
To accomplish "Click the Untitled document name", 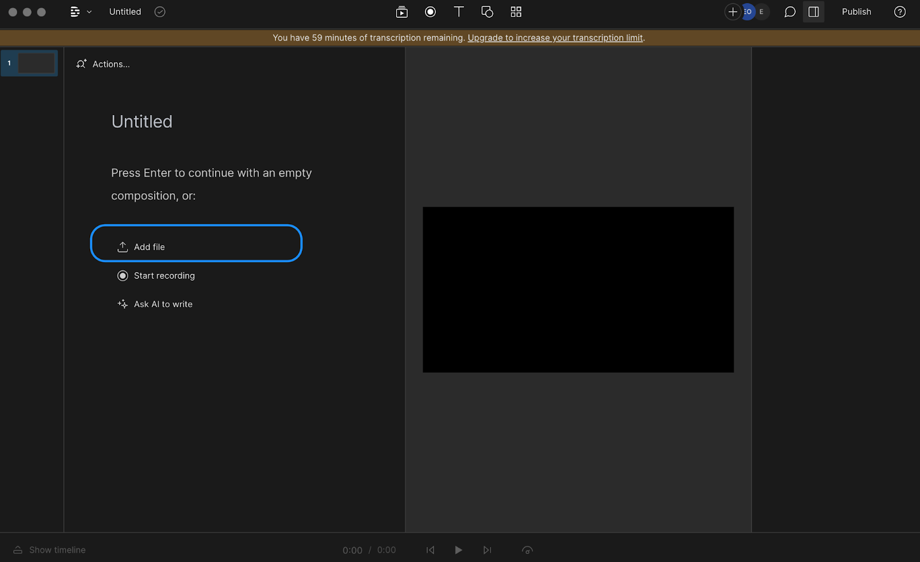I will pyautogui.click(x=124, y=12).
